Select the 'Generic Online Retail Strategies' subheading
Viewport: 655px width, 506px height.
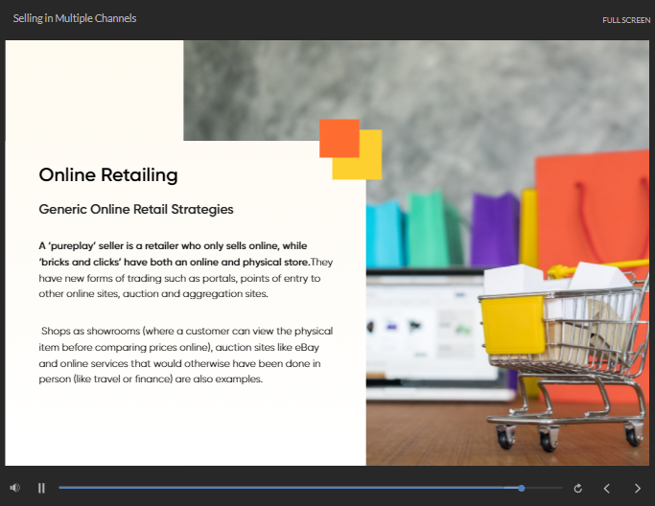click(x=136, y=209)
